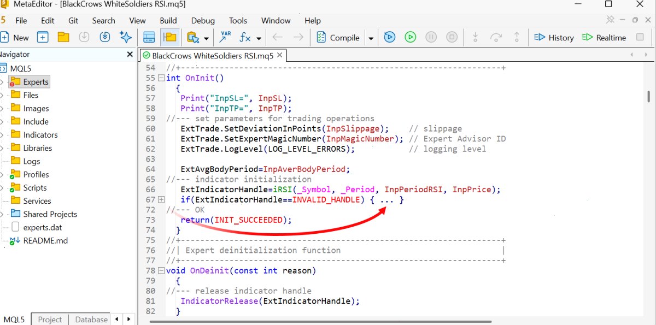This screenshot has width=656, height=325.
Task: Expand the folded code block at line 67
Action: (x=161, y=200)
